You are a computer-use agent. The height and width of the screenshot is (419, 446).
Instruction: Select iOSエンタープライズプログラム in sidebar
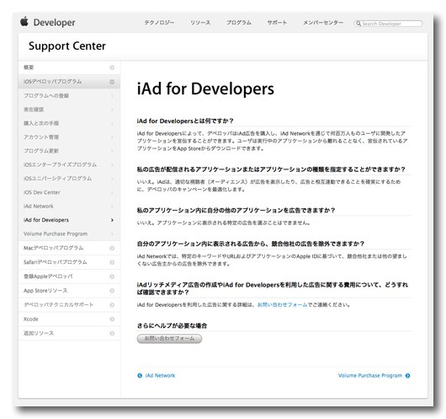pos(69,164)
